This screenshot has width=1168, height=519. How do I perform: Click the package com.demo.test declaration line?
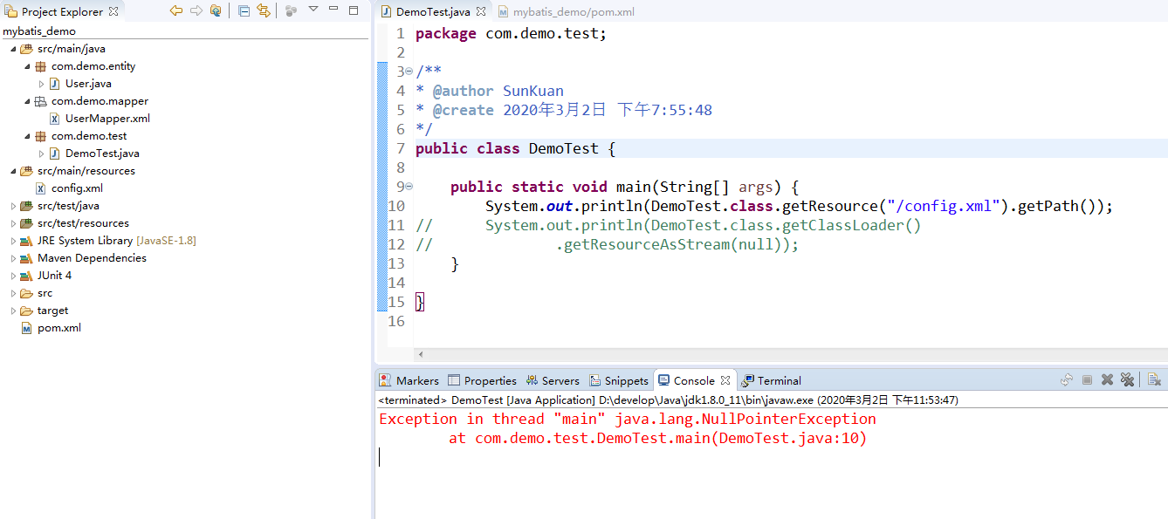[511, 33]
